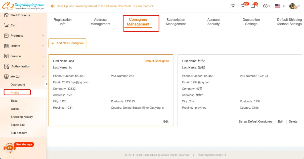Click the help question mark icon
The height and width of the screenshot is (159, 304).
265,6
